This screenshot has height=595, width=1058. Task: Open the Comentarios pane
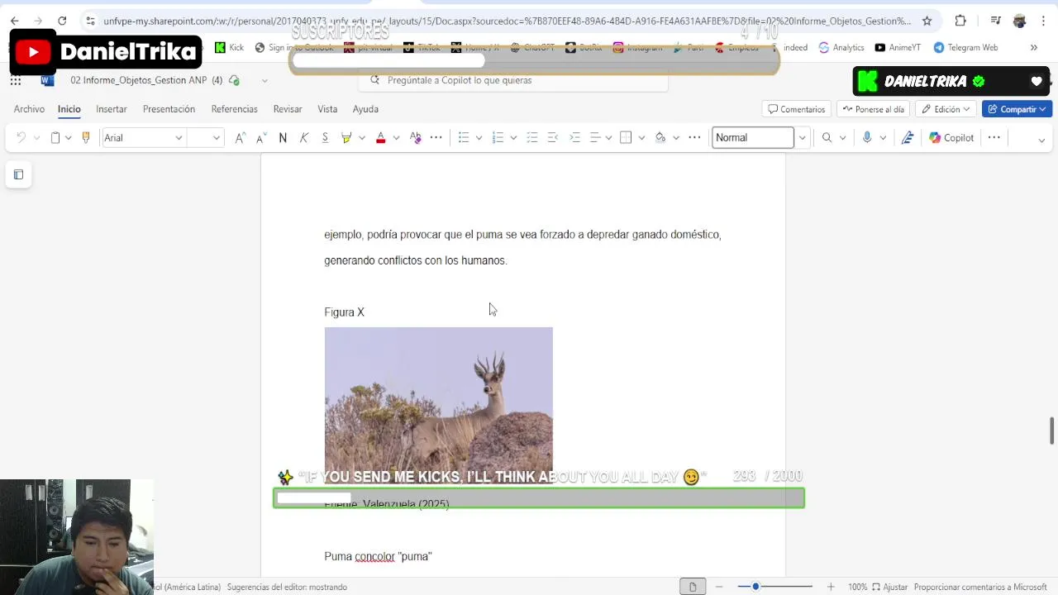(x=797, y=109)
